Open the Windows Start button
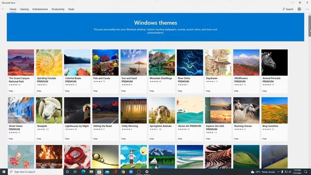 [x=4, y=172]
